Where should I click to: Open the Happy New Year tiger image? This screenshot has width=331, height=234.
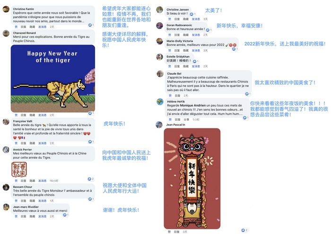click(x=53, y=79)
